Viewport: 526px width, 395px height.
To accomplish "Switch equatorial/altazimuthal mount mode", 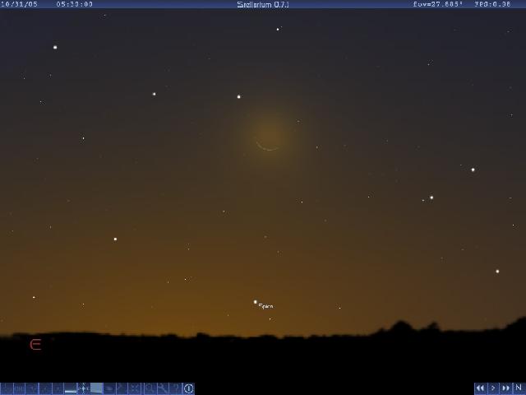I will pyautogui.click(x=122, y=388).
